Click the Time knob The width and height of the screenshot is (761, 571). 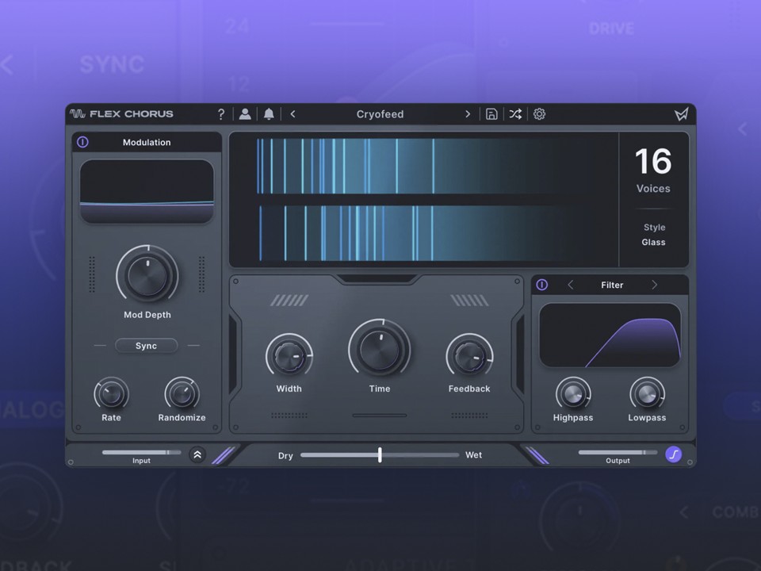pyautogui.click(x=380, y=349)
